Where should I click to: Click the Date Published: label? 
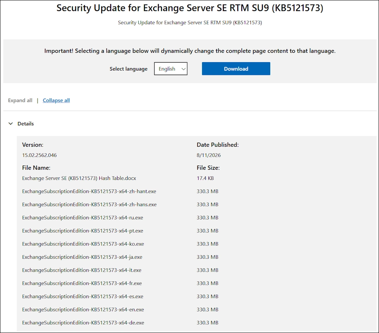point(218,145)
